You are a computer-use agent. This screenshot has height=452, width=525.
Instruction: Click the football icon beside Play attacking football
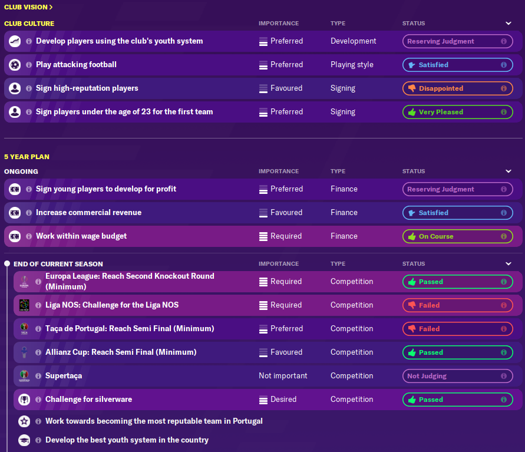[x=15, y=65]
